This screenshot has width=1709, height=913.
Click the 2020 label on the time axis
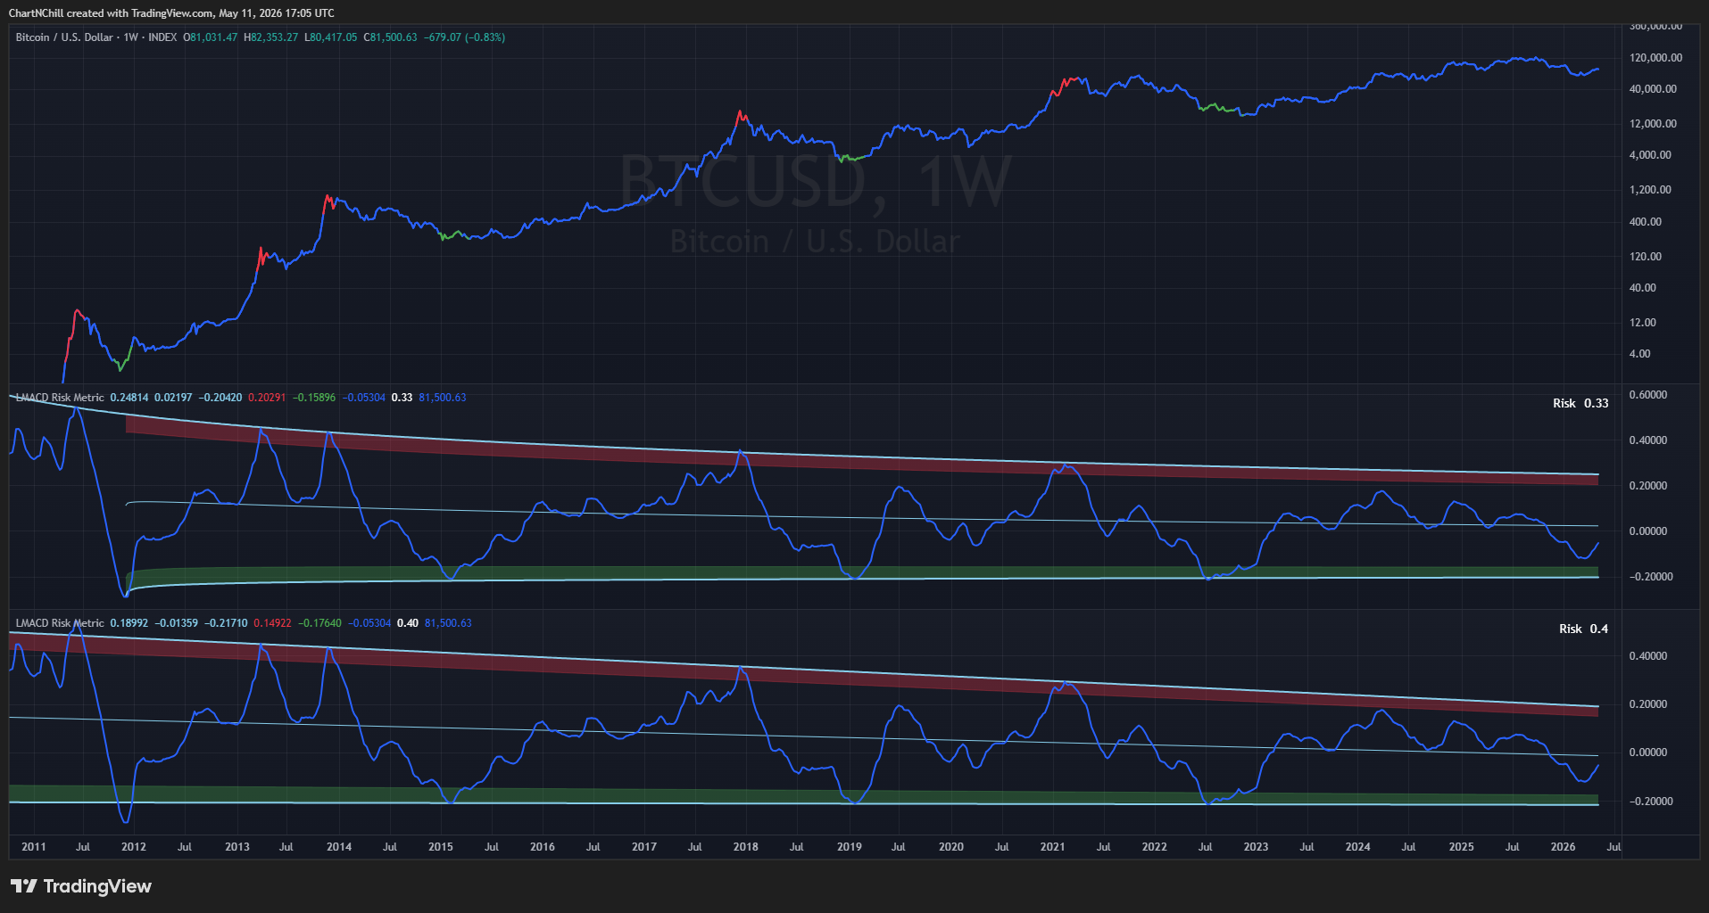(951, 847)
